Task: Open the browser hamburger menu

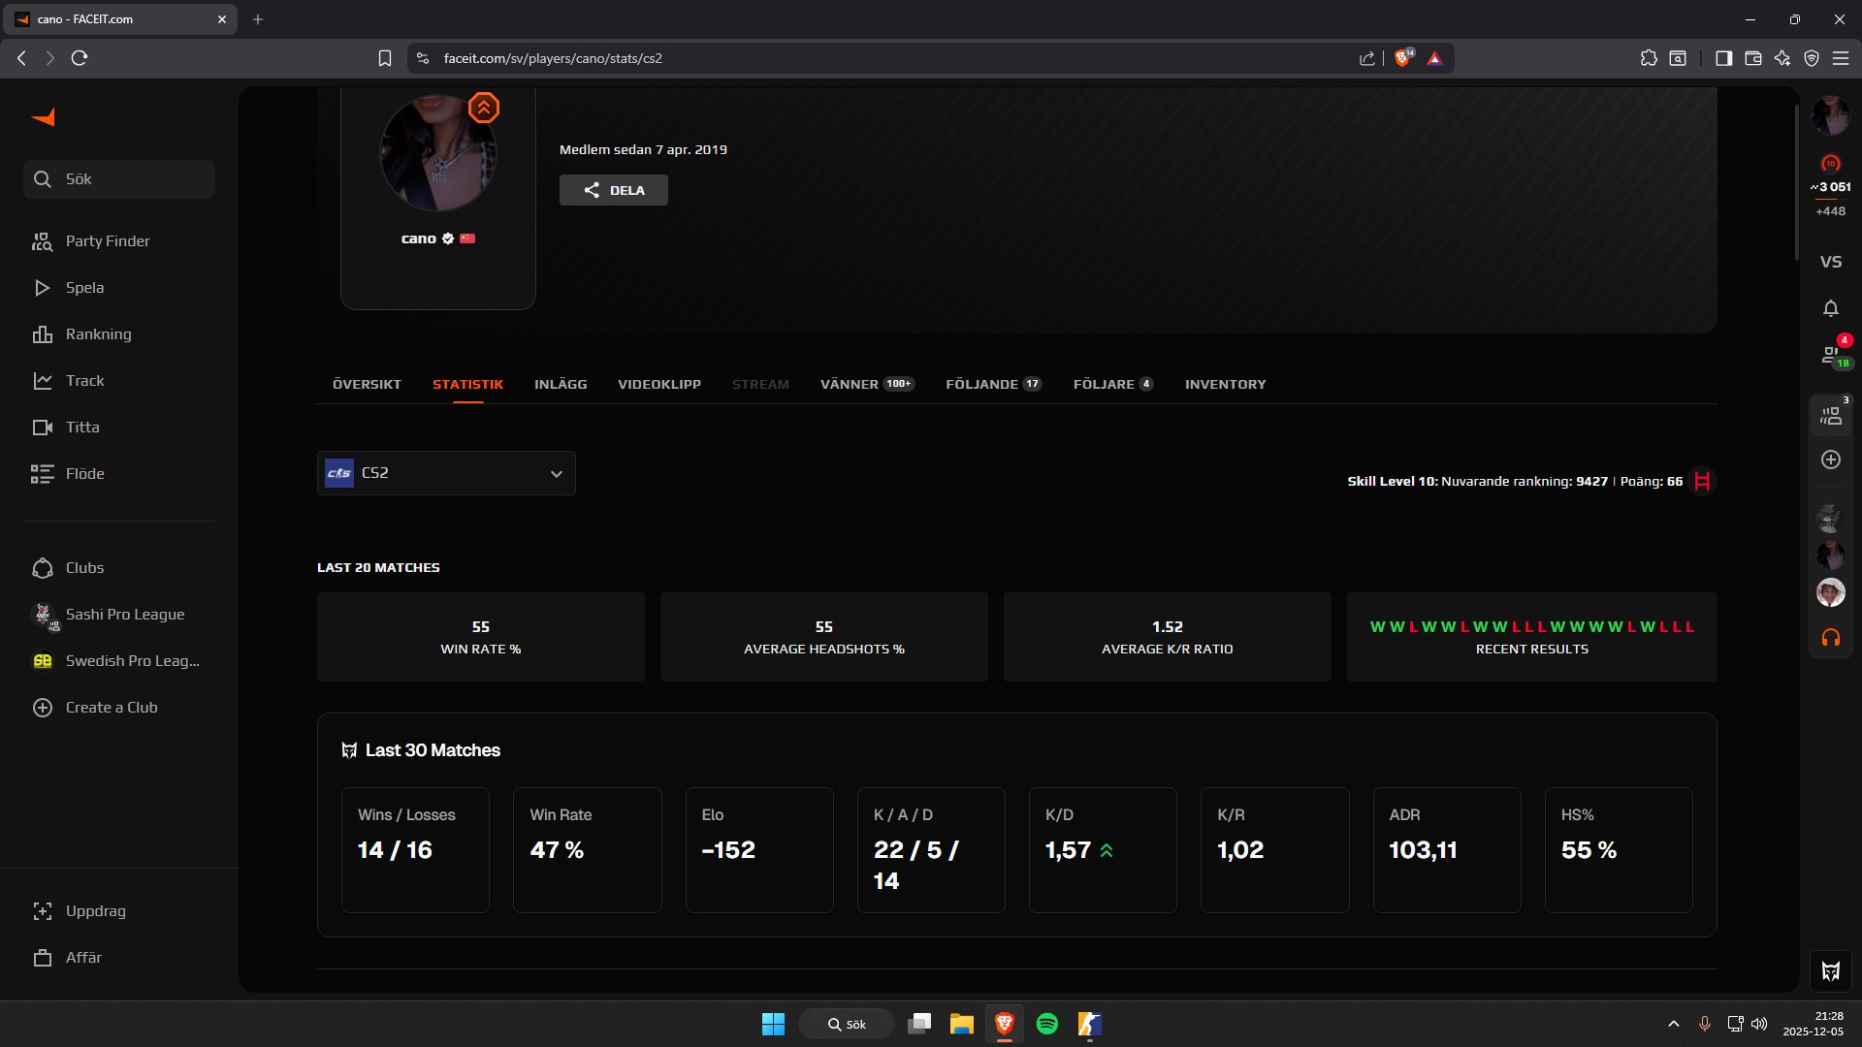Action: 1840,58
